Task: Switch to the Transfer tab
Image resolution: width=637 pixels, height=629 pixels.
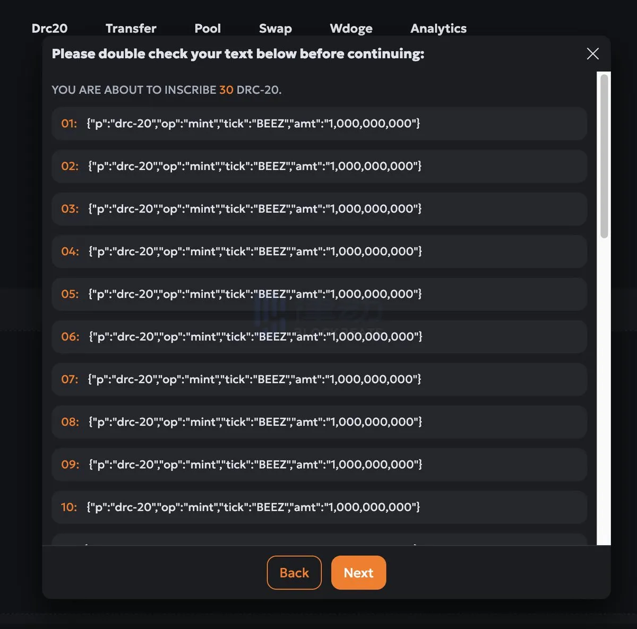Action: 131,29
